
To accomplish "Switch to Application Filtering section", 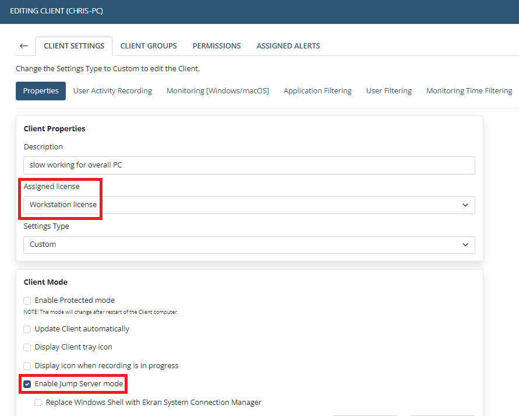I will coord(317,91).
